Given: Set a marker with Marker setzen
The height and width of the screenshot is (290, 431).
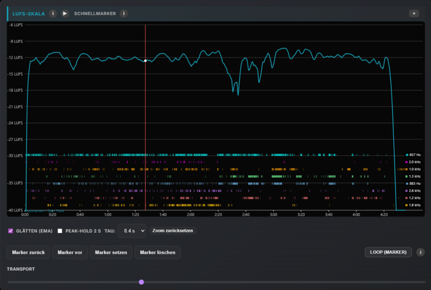Looking at the screenshot, I should tap(111, 252).
